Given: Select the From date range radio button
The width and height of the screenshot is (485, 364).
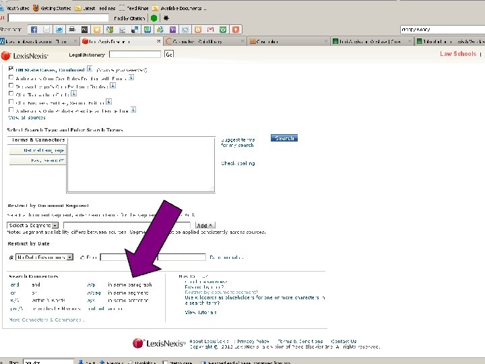Looking at the screenshot, I should (83, 257).
